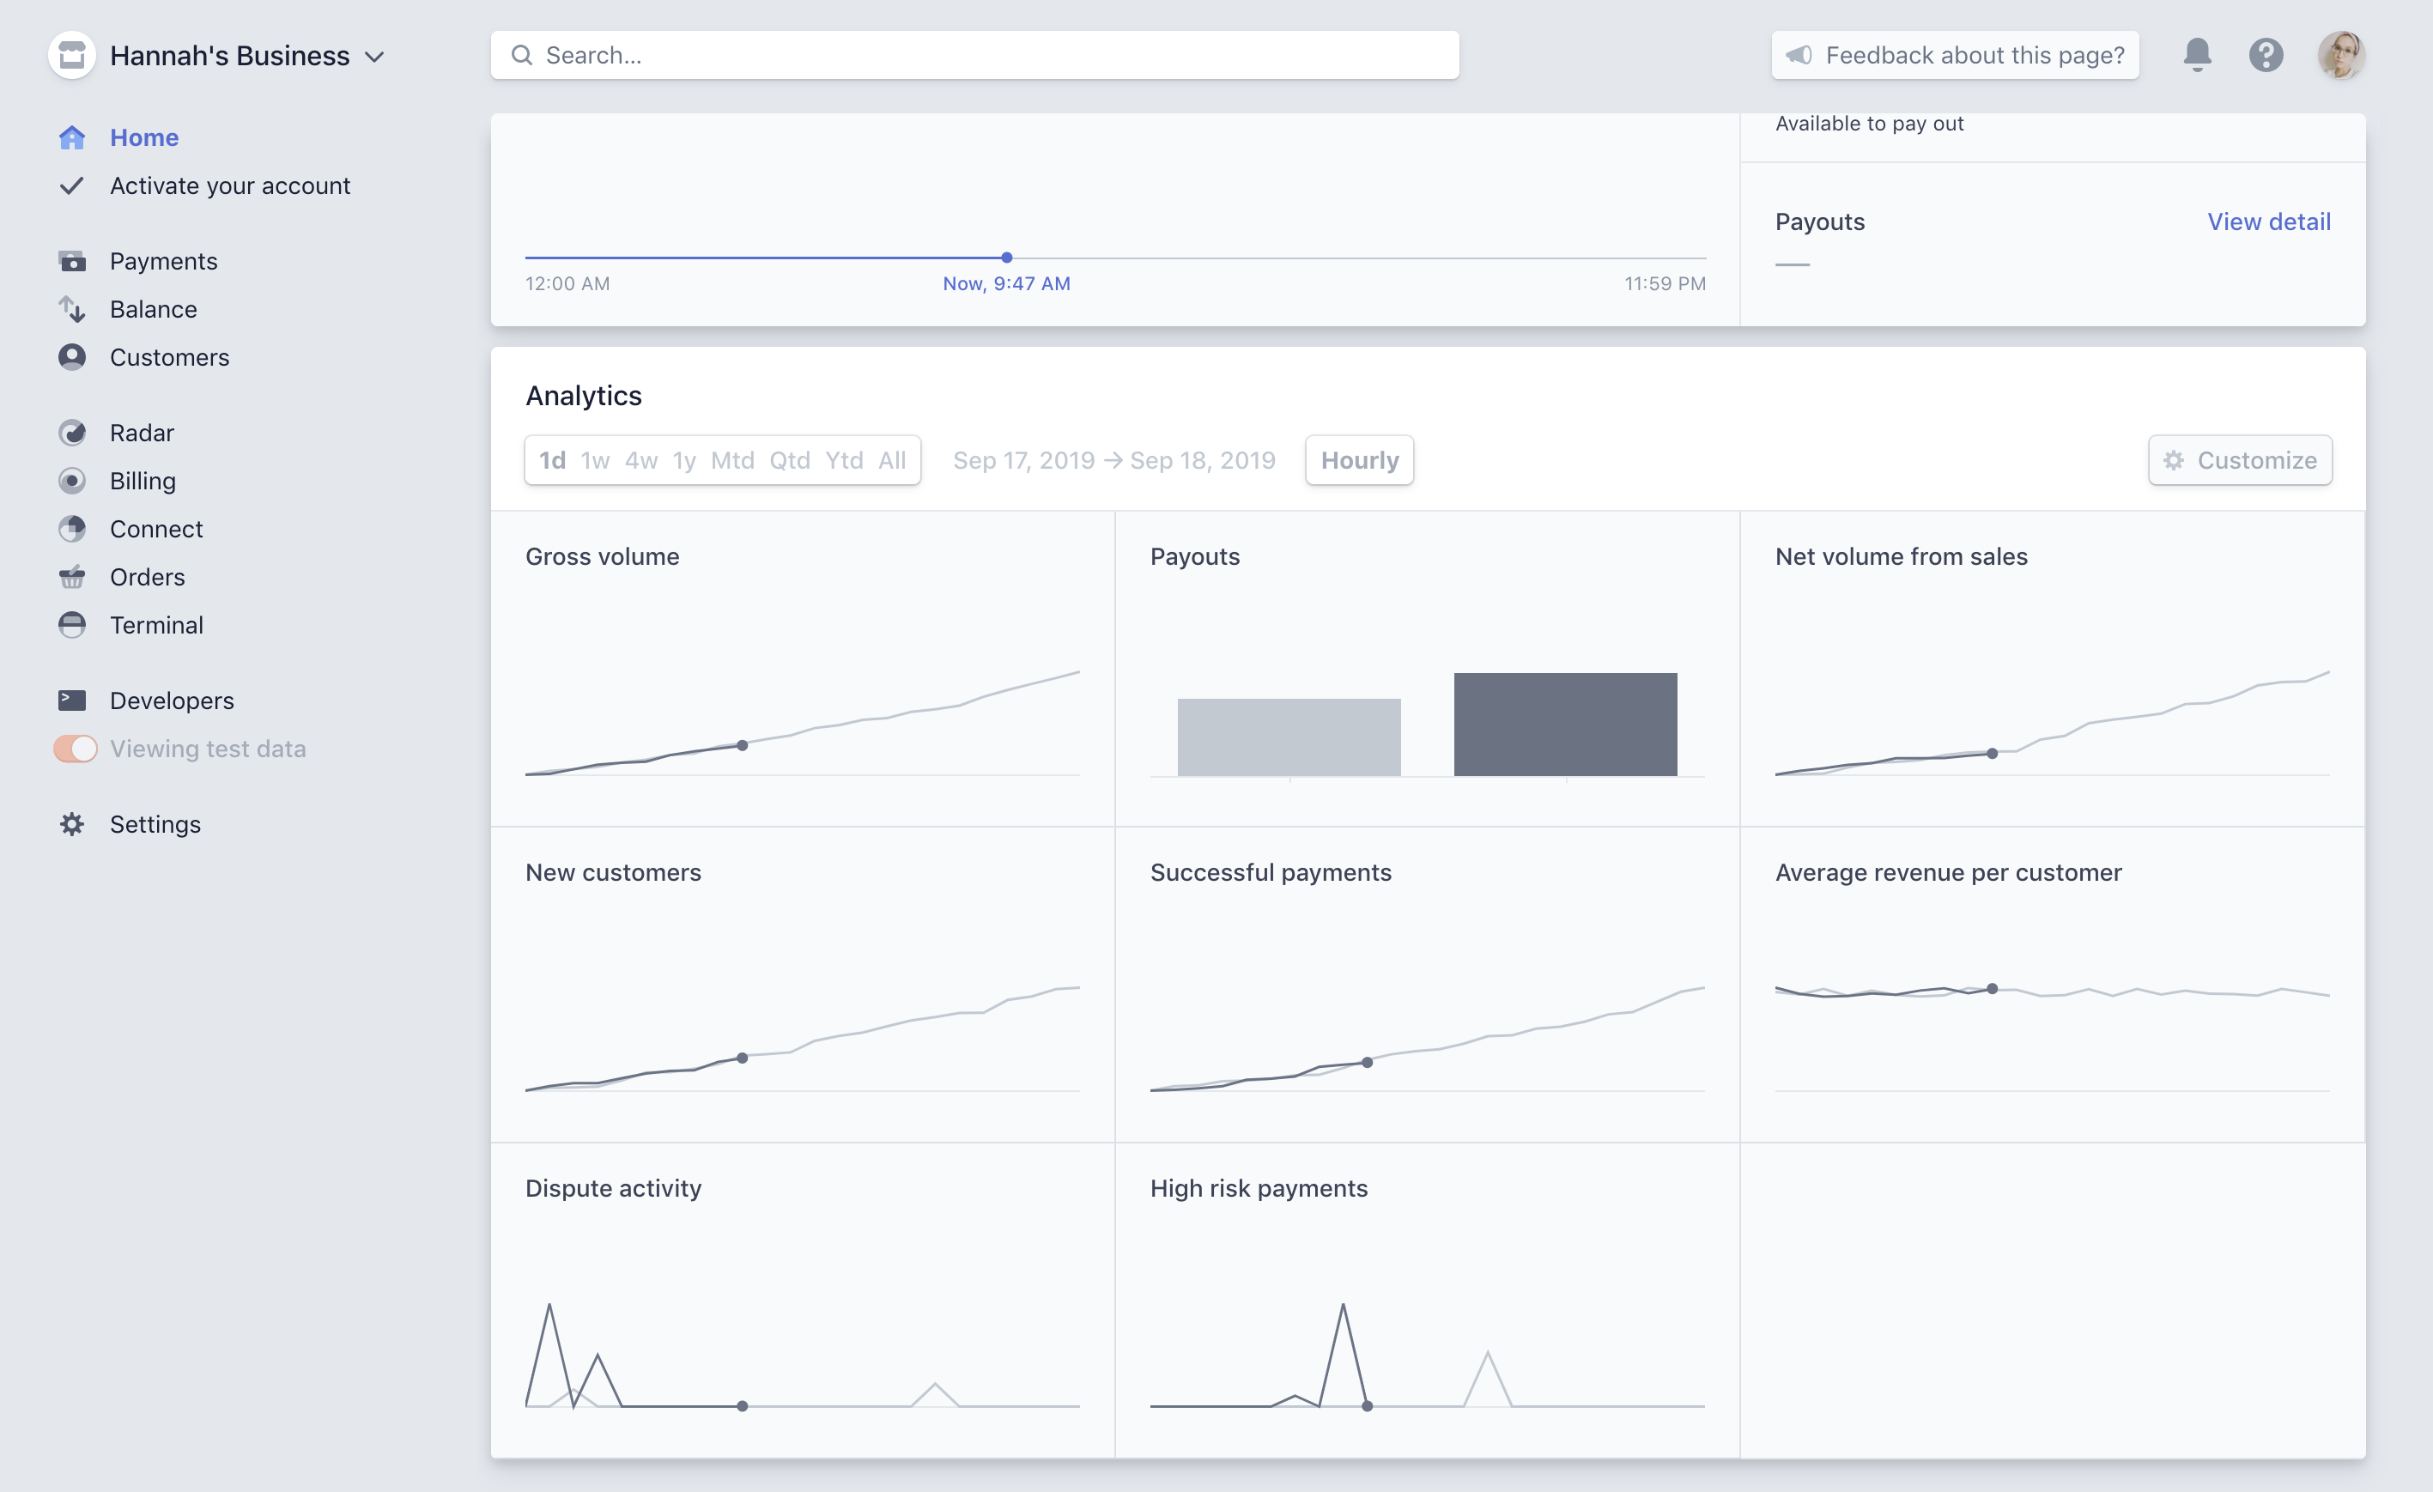Viewport: 2433px width, 1492px height.
Task: Open the Hourly interval dropdown
Action: [x=1359, y=460]
